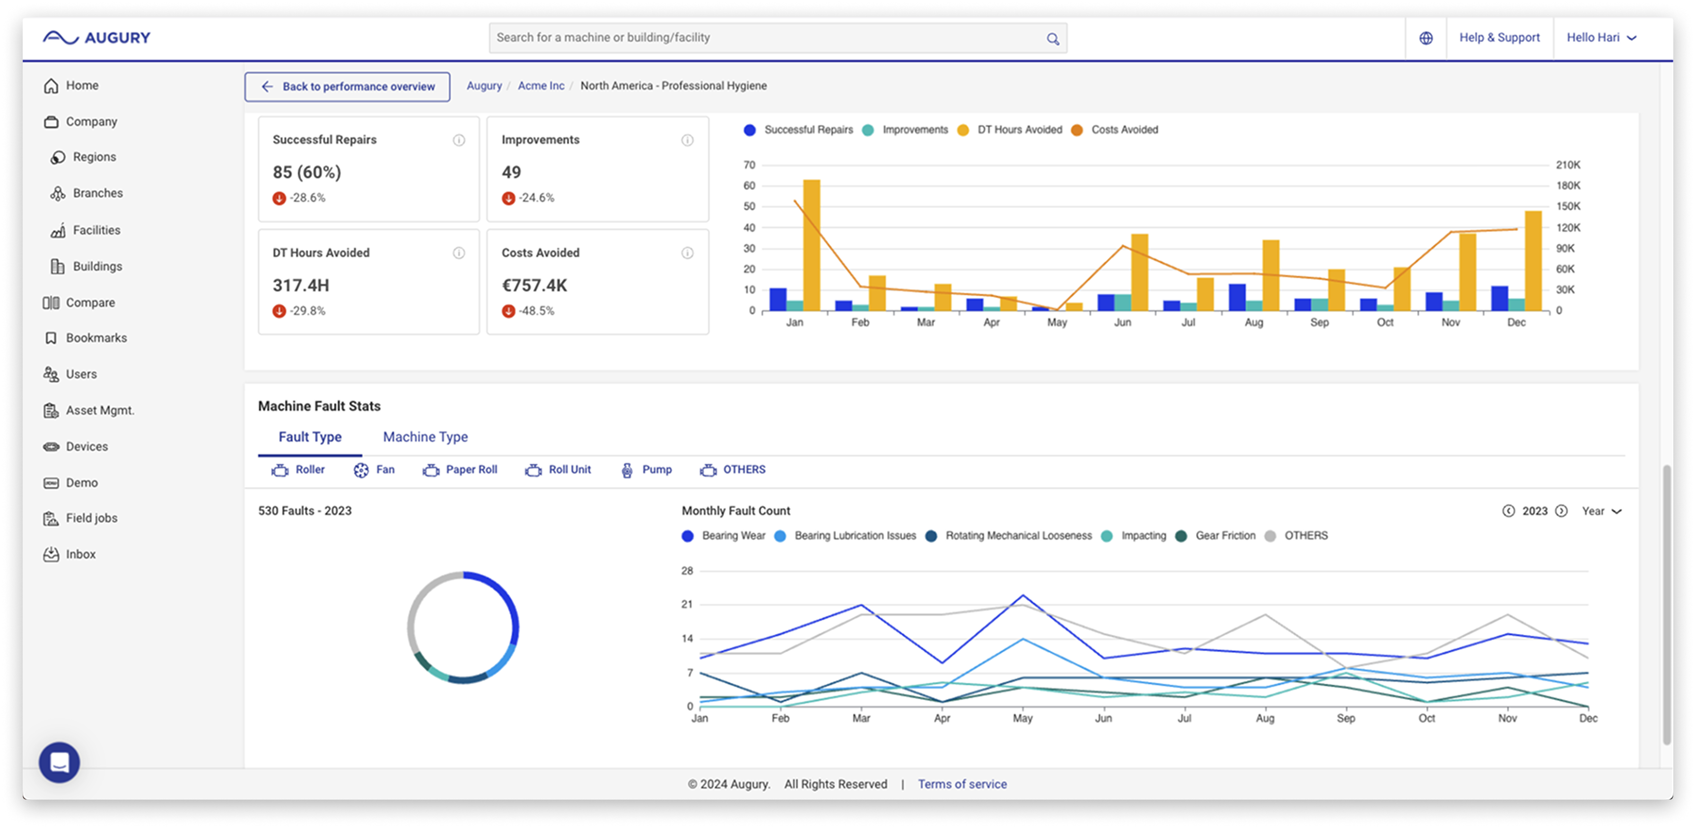Select the Fault Type tab
The width and height of the screenshot is (1696, 828).
pos(309,437)
